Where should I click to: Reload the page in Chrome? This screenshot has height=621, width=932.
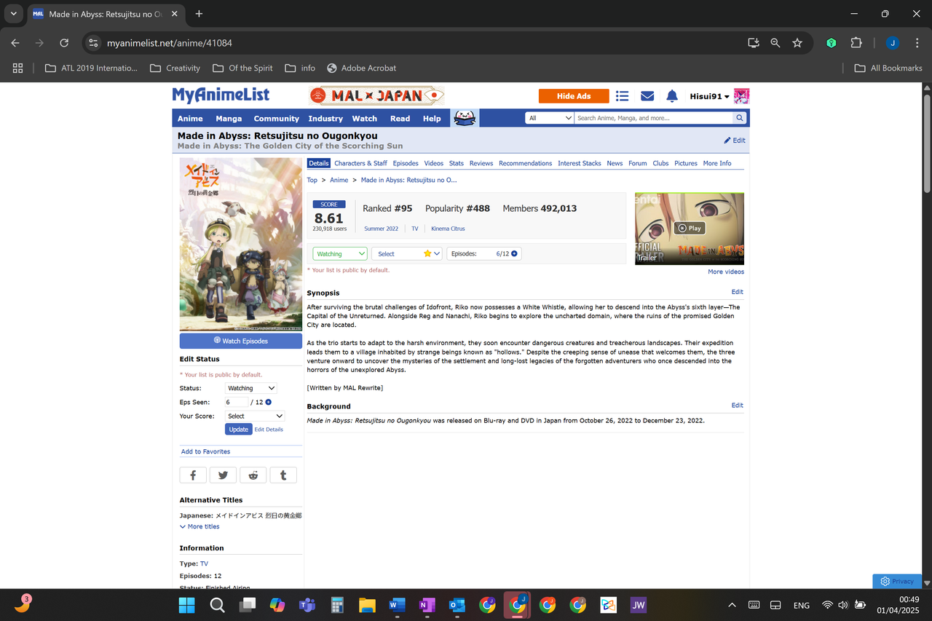point(64,43)
